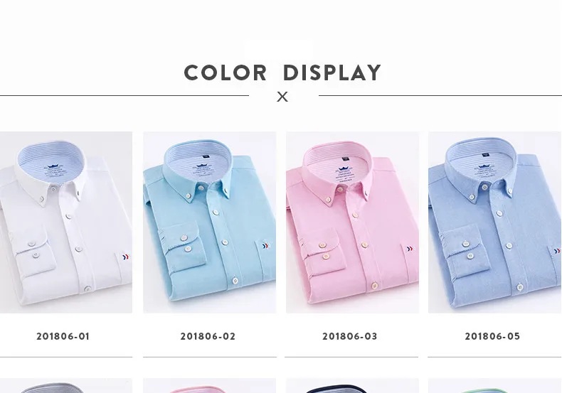Select the sky blue shirt 201806-02 image
Viewport: 562px width, 393px height.
click(x=210, y=222)
